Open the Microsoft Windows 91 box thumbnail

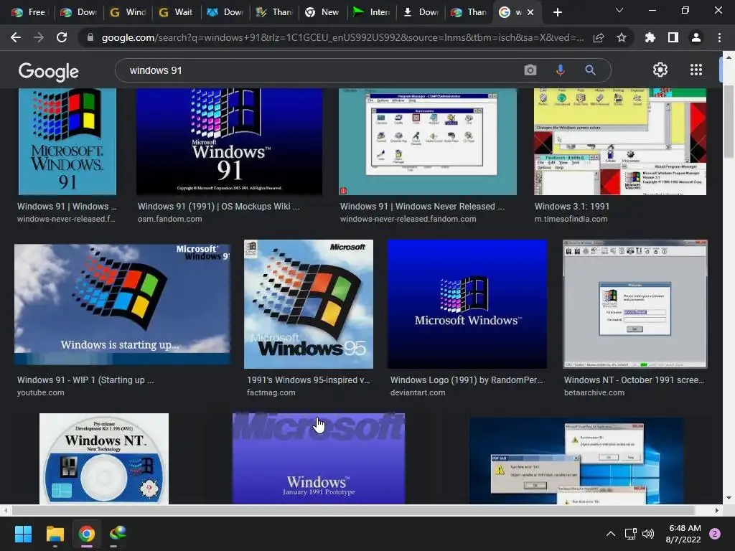(67, 141)
